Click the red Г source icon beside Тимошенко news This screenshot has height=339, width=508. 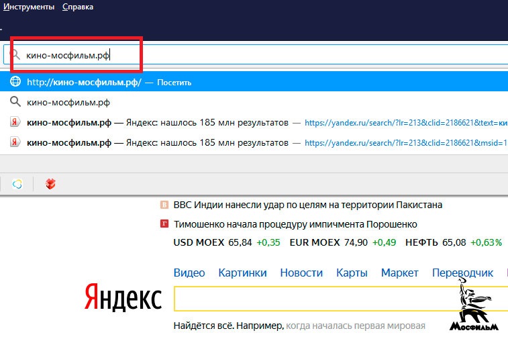tap(164, 224)
